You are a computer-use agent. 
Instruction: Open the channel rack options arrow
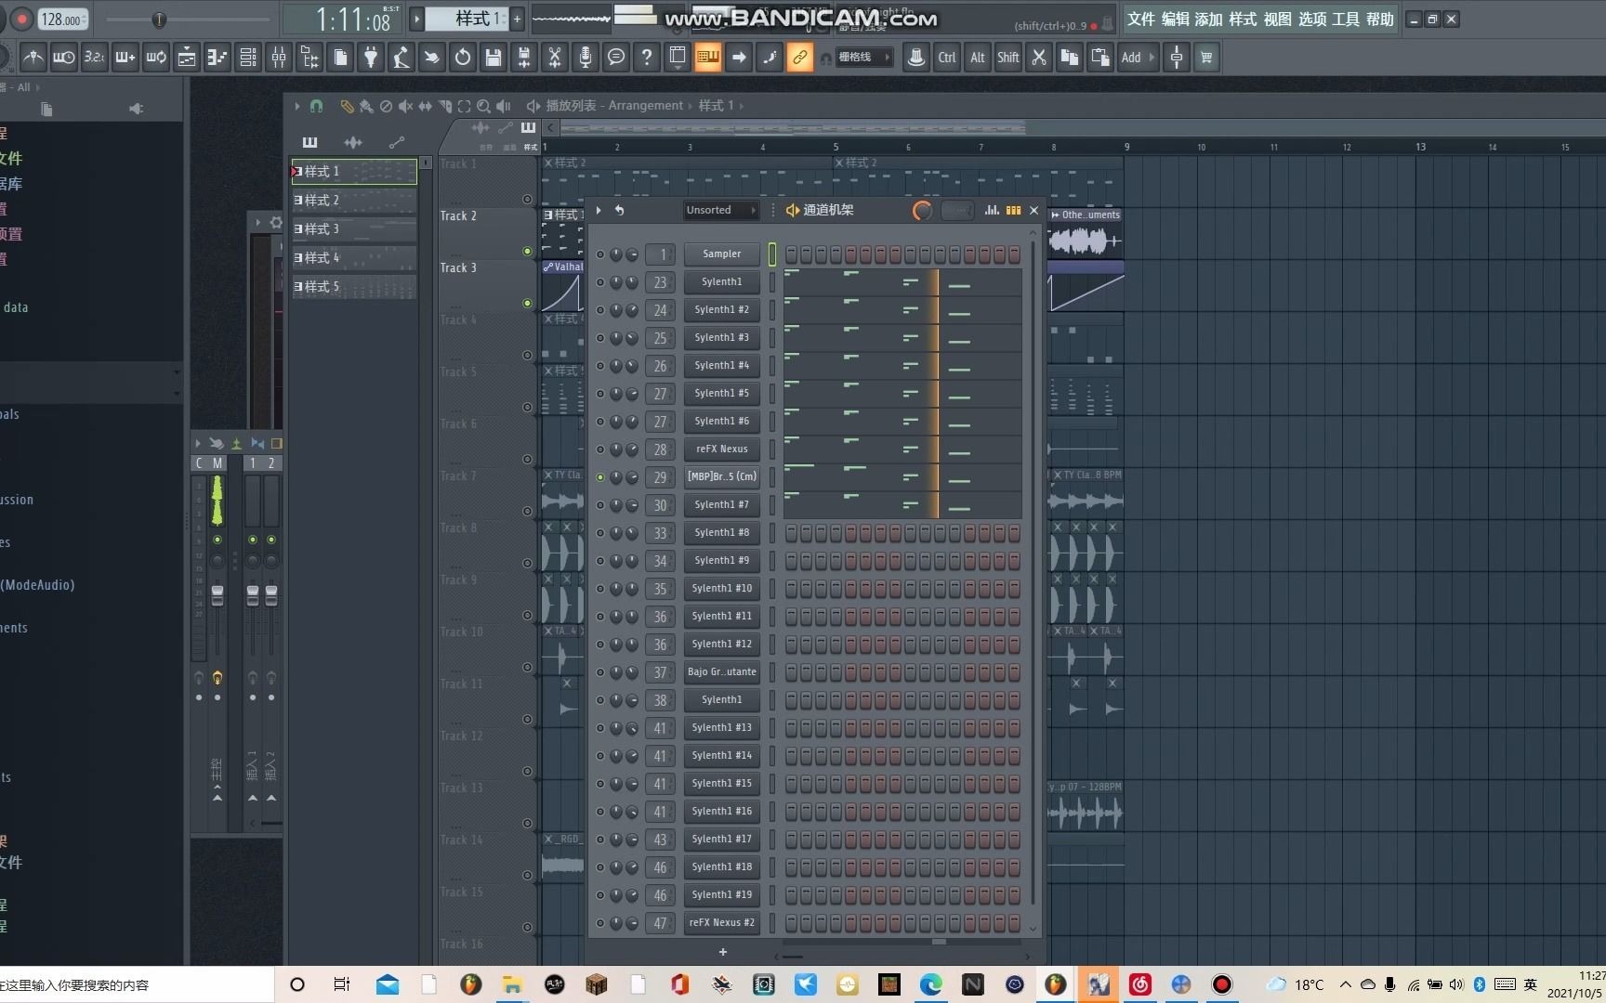pos(598,210)
